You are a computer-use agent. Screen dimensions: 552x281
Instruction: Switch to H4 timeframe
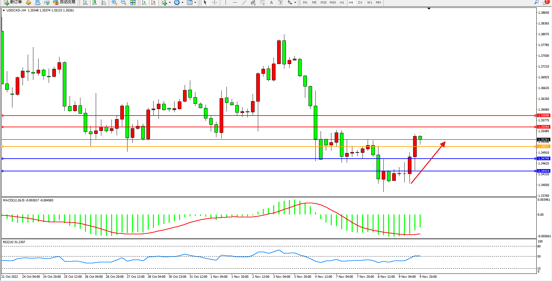(x=351, y=3)
